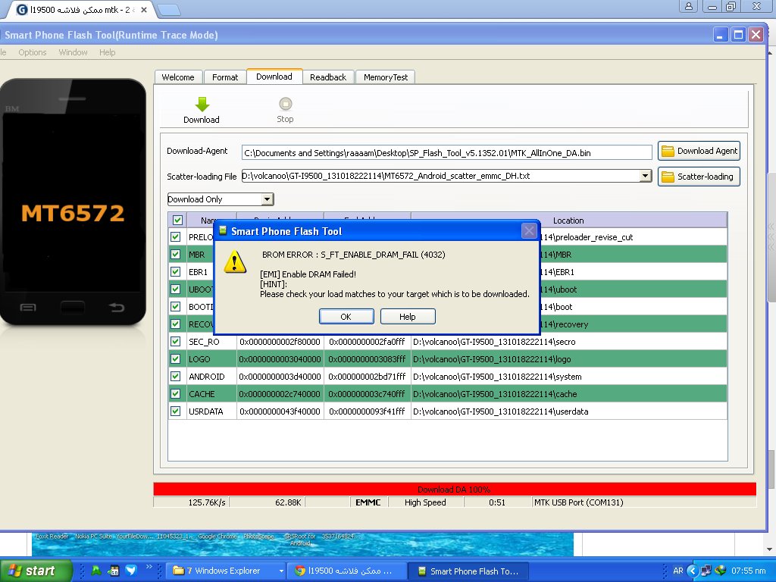Click the Scatter-loading browse button

click(x=699, y=177)
